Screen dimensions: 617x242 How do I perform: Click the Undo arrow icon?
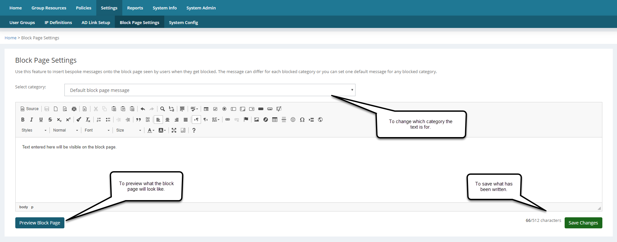point(143,109)
